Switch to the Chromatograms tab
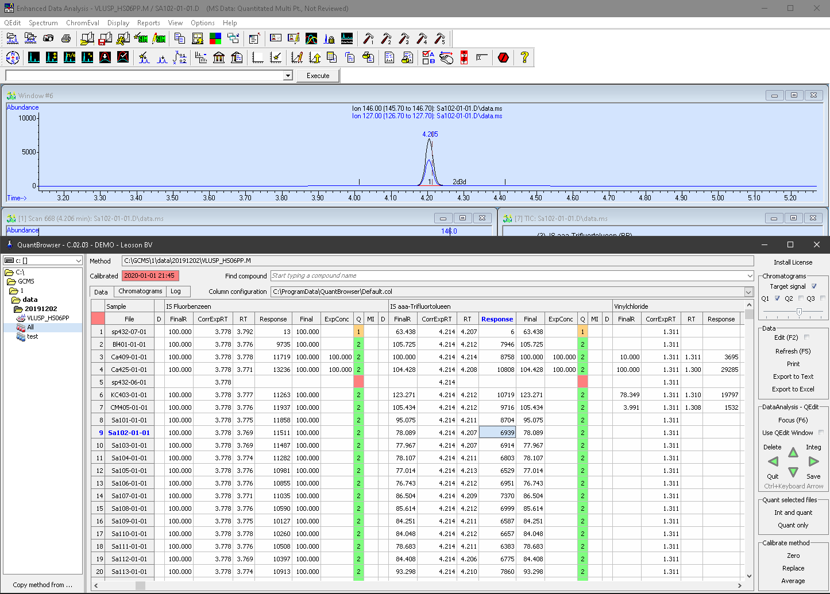830x594 pixels. [x=140, y=291]
